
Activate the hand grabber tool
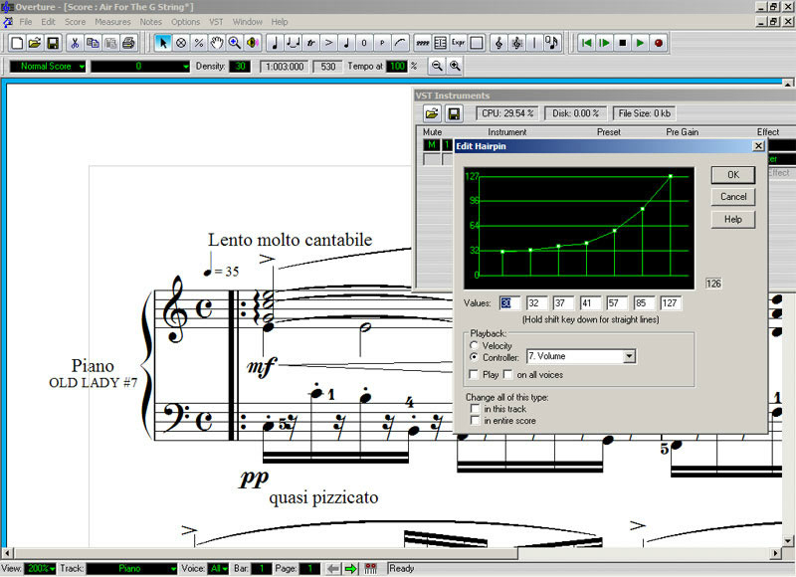click(x=217, y=43)
